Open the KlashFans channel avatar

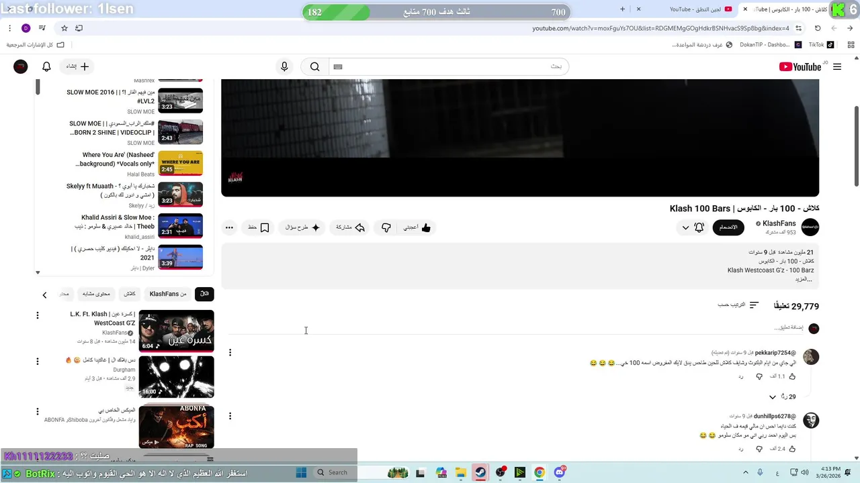point(810,227)
